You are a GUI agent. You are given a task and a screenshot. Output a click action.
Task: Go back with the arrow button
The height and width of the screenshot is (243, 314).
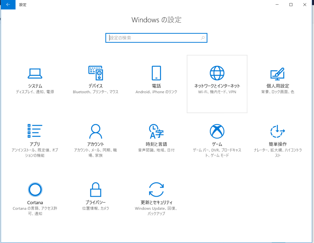click(x=8, y=5)
